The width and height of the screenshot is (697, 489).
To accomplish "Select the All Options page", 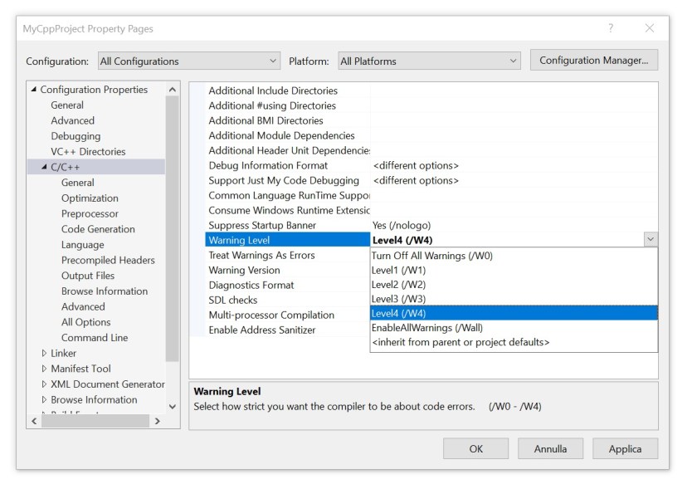I will (85, 322).
